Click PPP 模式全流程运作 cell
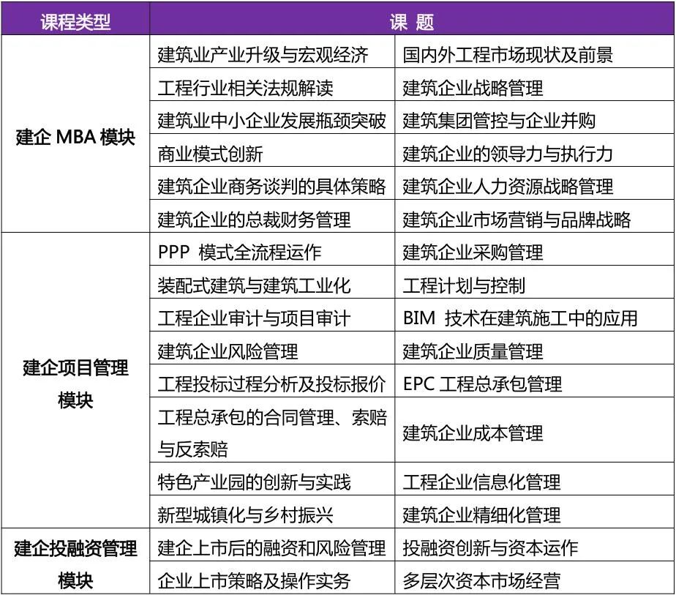Viewport: 676px width, 595px height. [x=272, y=249]
